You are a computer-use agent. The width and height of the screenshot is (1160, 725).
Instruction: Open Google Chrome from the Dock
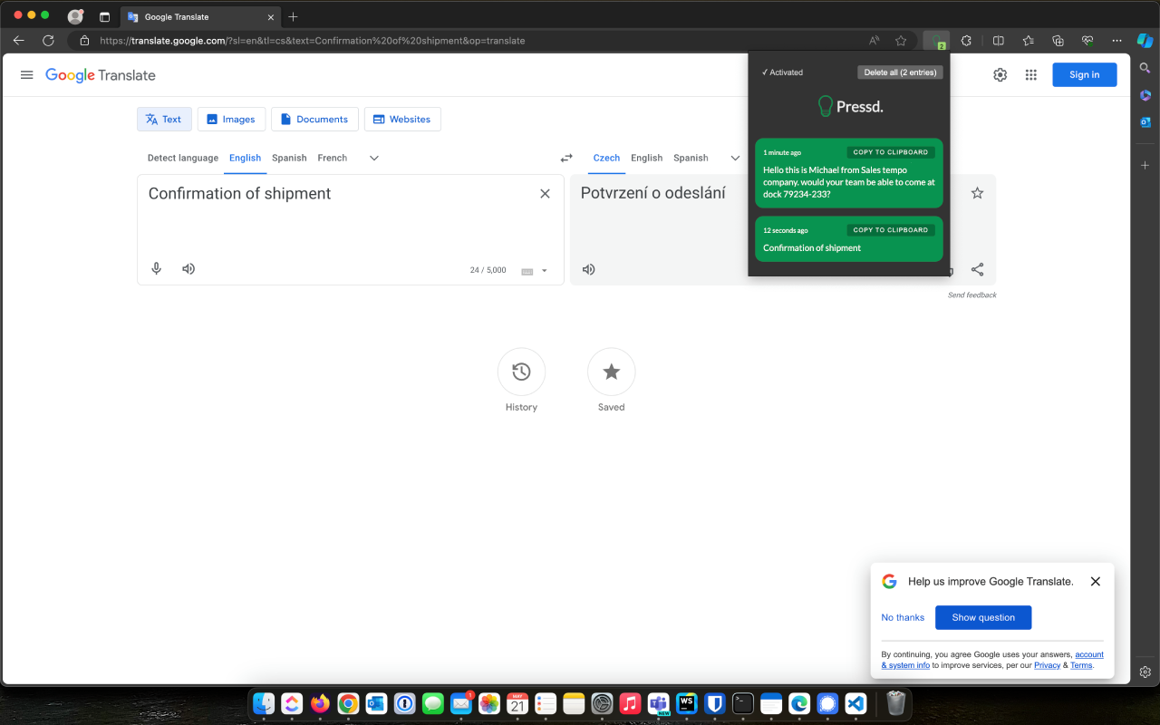348,703
